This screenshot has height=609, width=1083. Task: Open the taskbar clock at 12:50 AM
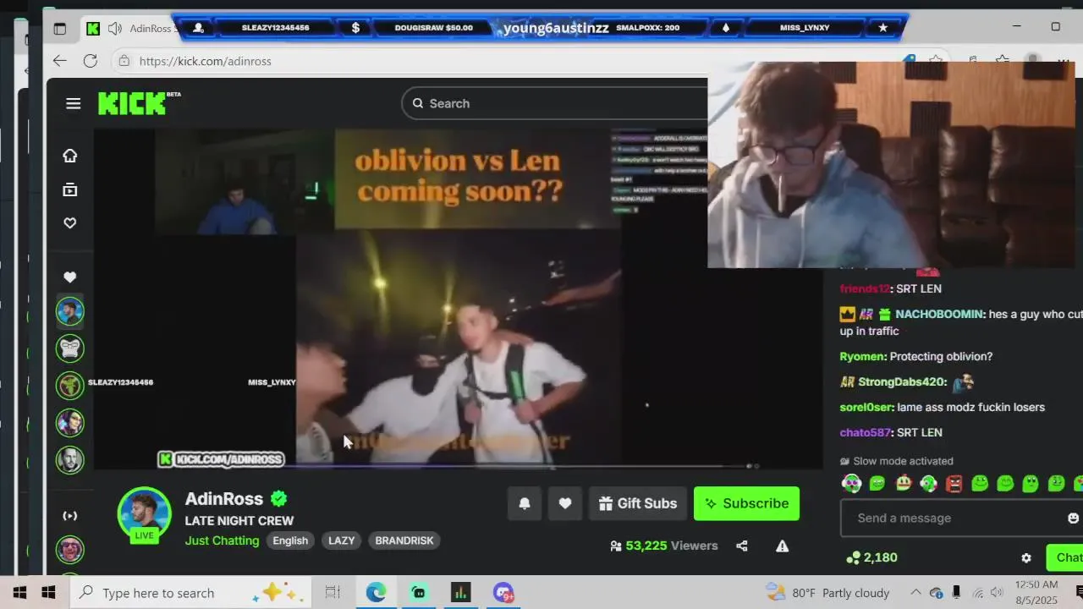(1036, 592)
